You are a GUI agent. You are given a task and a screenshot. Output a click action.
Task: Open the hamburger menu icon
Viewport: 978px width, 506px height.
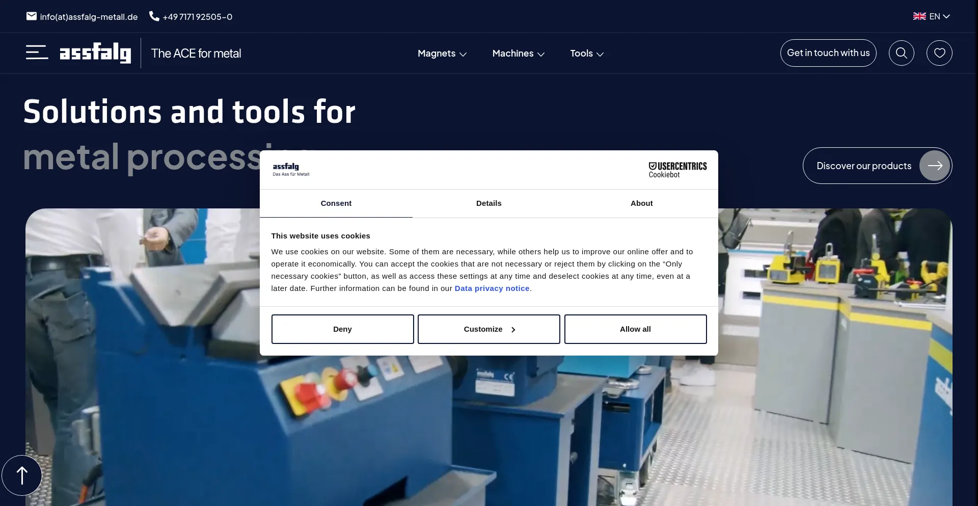[37, 52]
